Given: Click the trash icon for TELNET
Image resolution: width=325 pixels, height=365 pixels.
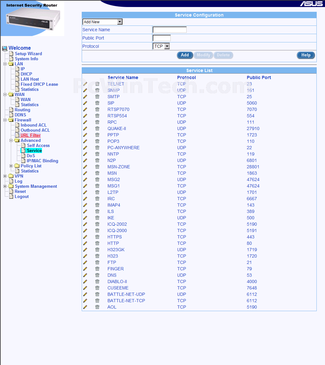Looking at the screenshot, I should 97,84.
